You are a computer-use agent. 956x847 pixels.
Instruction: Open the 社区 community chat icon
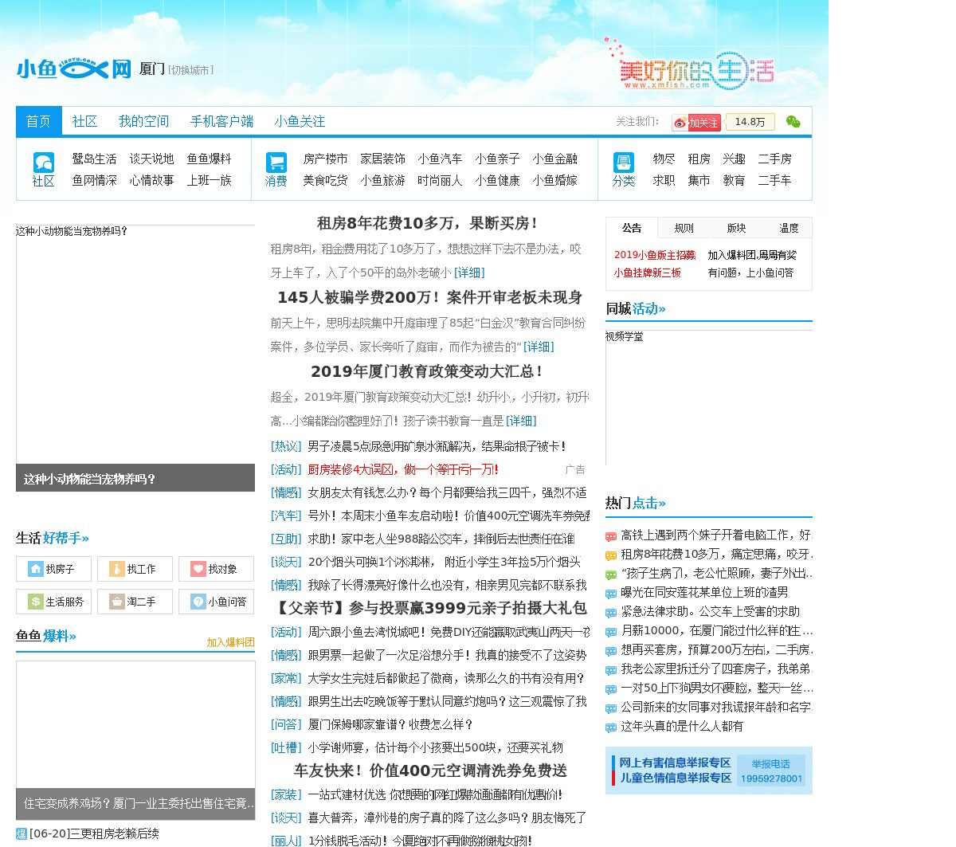[x=44, y=163]
